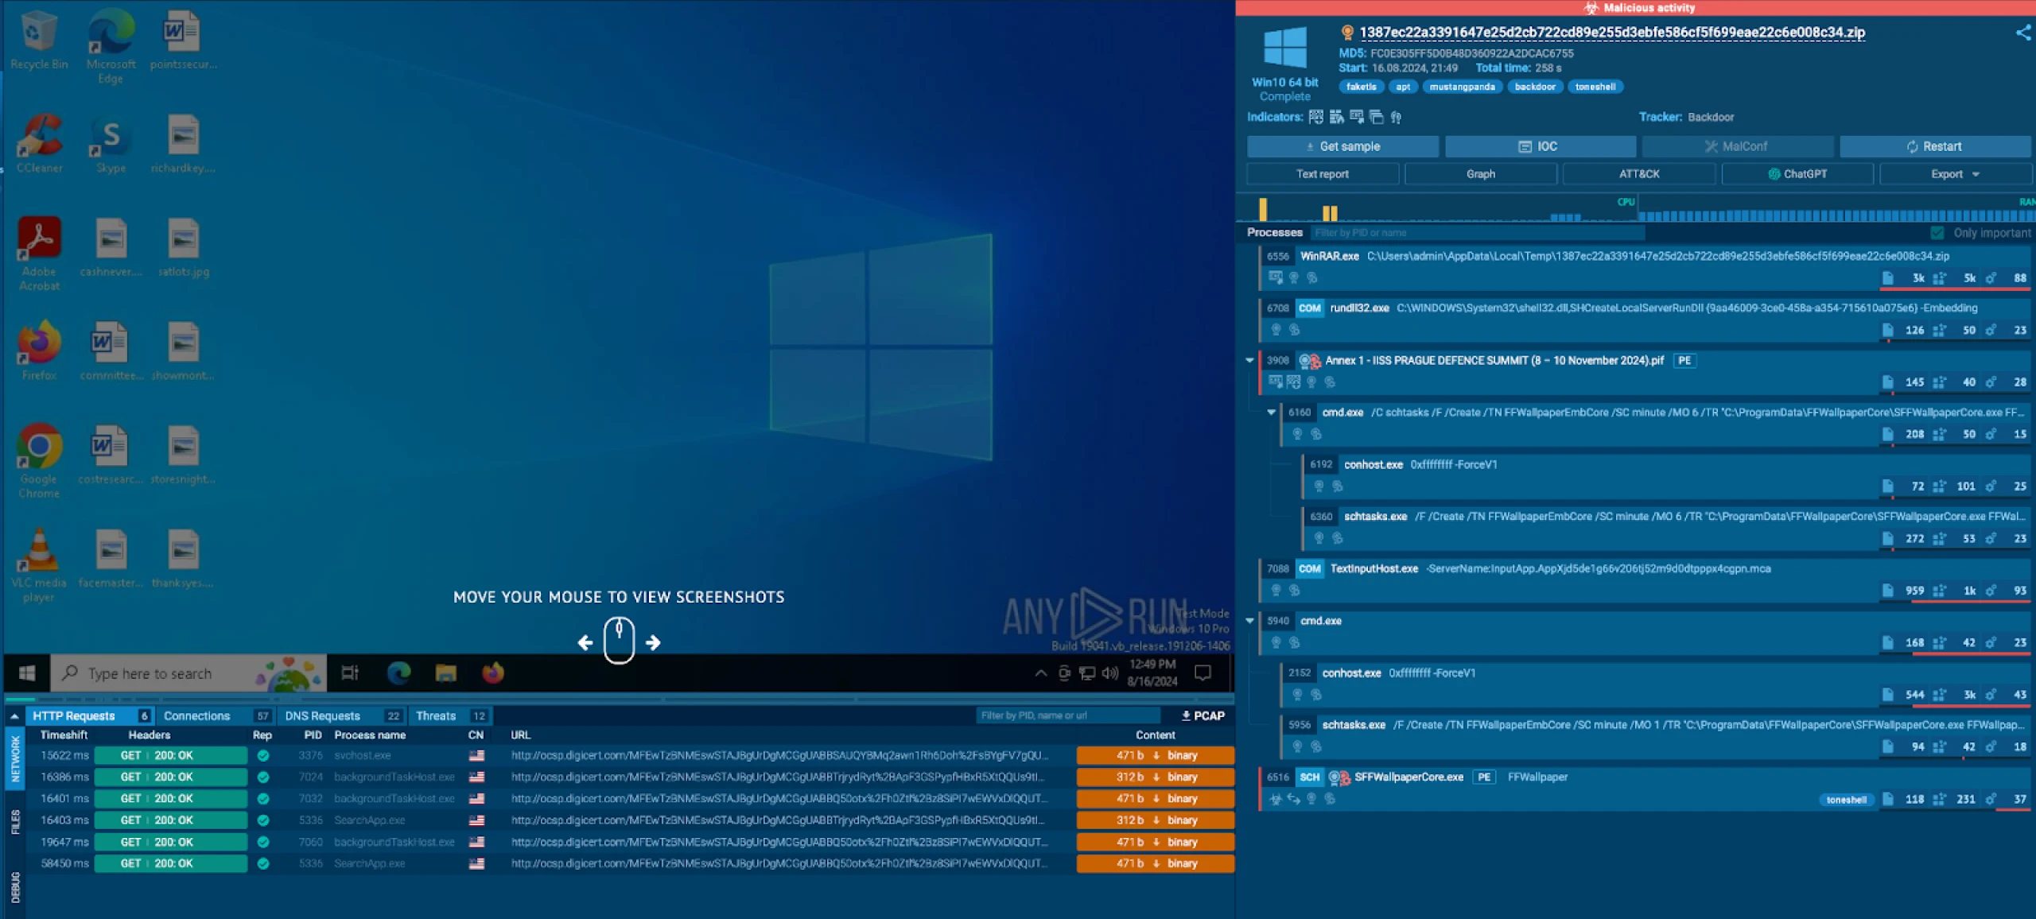
Task: Click Restart button in analysis panel
Action: [1935, 145]
